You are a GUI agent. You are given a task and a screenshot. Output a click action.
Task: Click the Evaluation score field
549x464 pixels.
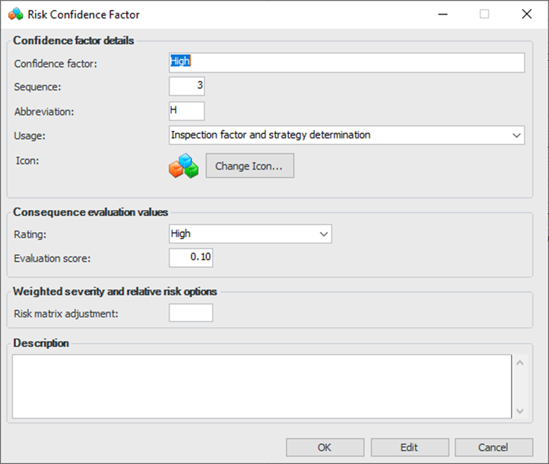coord(191,258)
